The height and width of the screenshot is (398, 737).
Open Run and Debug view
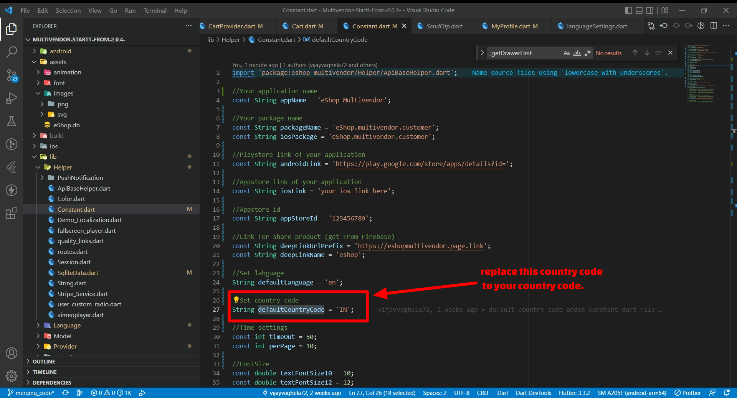(x=12, y=99)
